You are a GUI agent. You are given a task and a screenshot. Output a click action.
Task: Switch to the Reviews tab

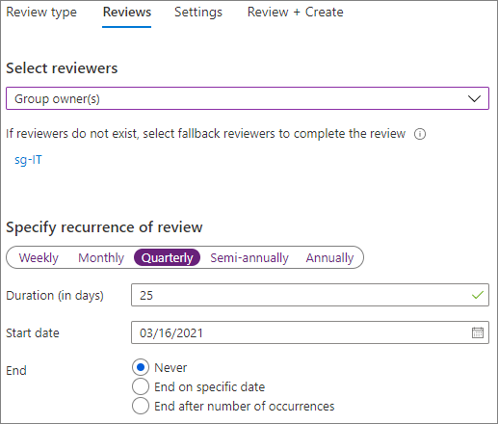[x=127, y=13]
